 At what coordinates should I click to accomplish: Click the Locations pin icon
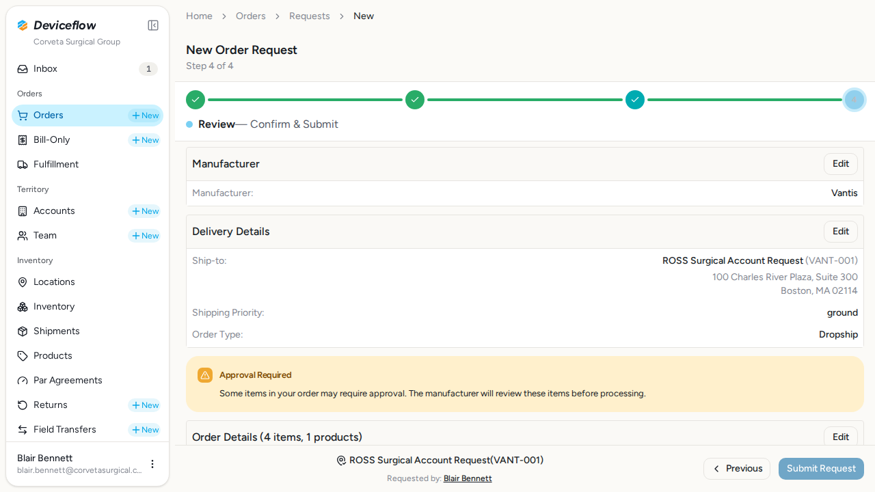[23, 282]
